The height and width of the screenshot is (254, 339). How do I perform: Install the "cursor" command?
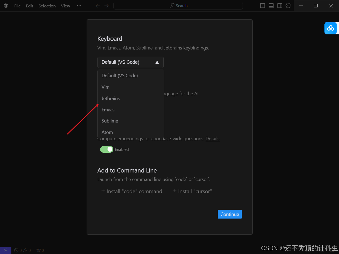(x=192, y=191)
